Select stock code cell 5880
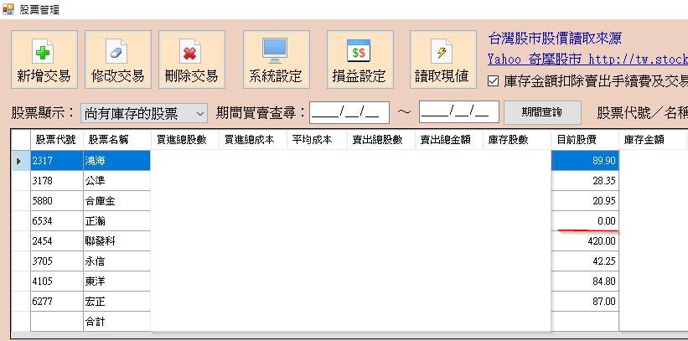Screen dimensions: 688x341 pos(57,201)
